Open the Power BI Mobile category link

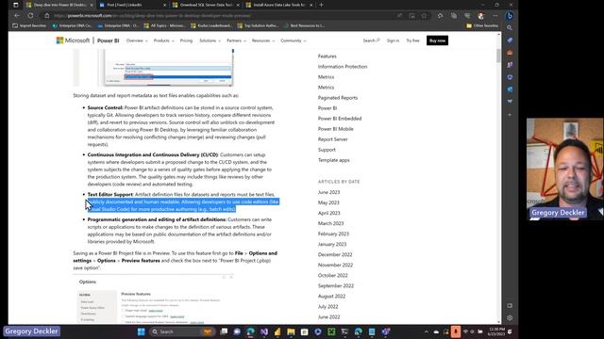click(336, 129)
